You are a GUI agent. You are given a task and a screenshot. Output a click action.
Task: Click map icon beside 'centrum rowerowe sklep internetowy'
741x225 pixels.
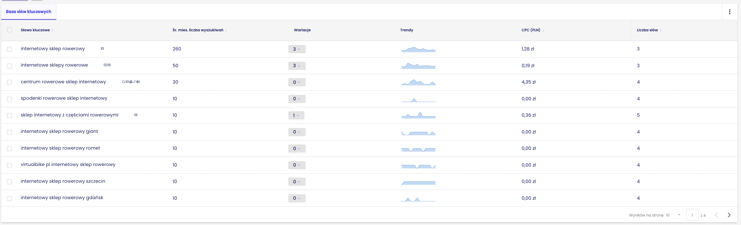127,82
